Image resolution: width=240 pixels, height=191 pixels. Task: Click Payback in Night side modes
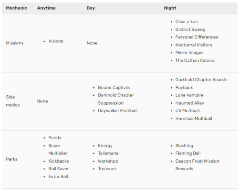[184, 88]
